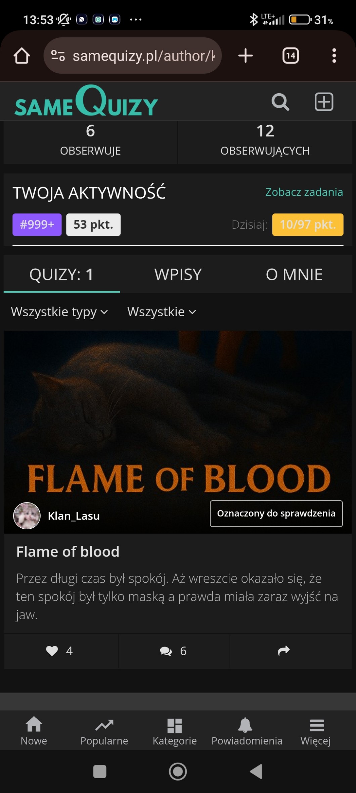This screenshot has height=793, width=356.
Task: Click the Zobacz zadania link
Action: point(304,192)
